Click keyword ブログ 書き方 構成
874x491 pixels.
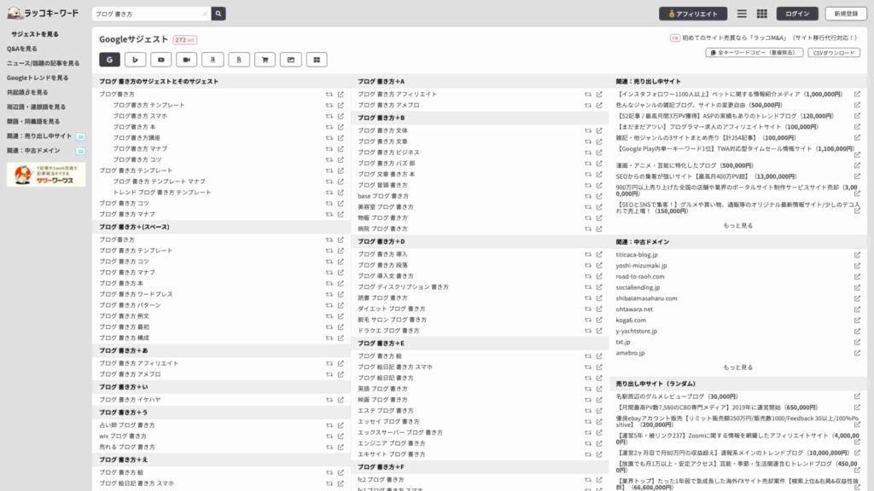(125, 338)
